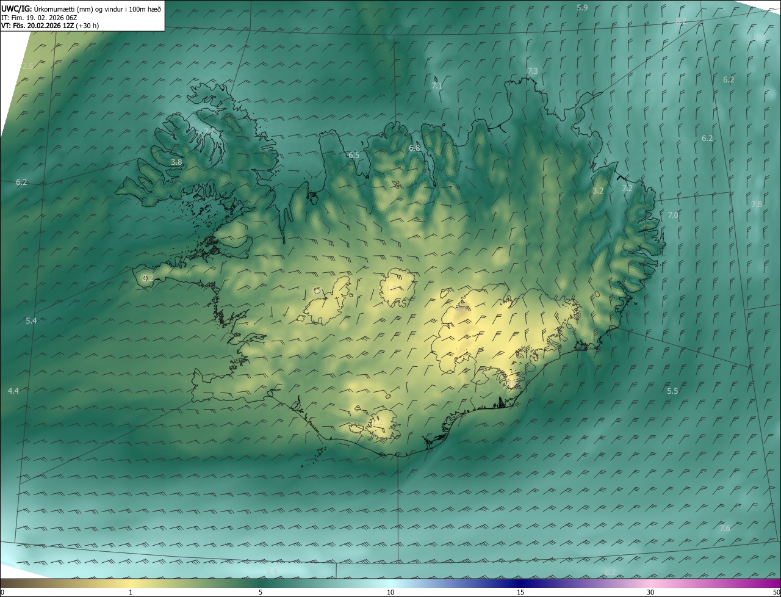Viewport: 781px width, 597px height.
Task: Click the "1" tick label on the colour scale
Action: 131,593
